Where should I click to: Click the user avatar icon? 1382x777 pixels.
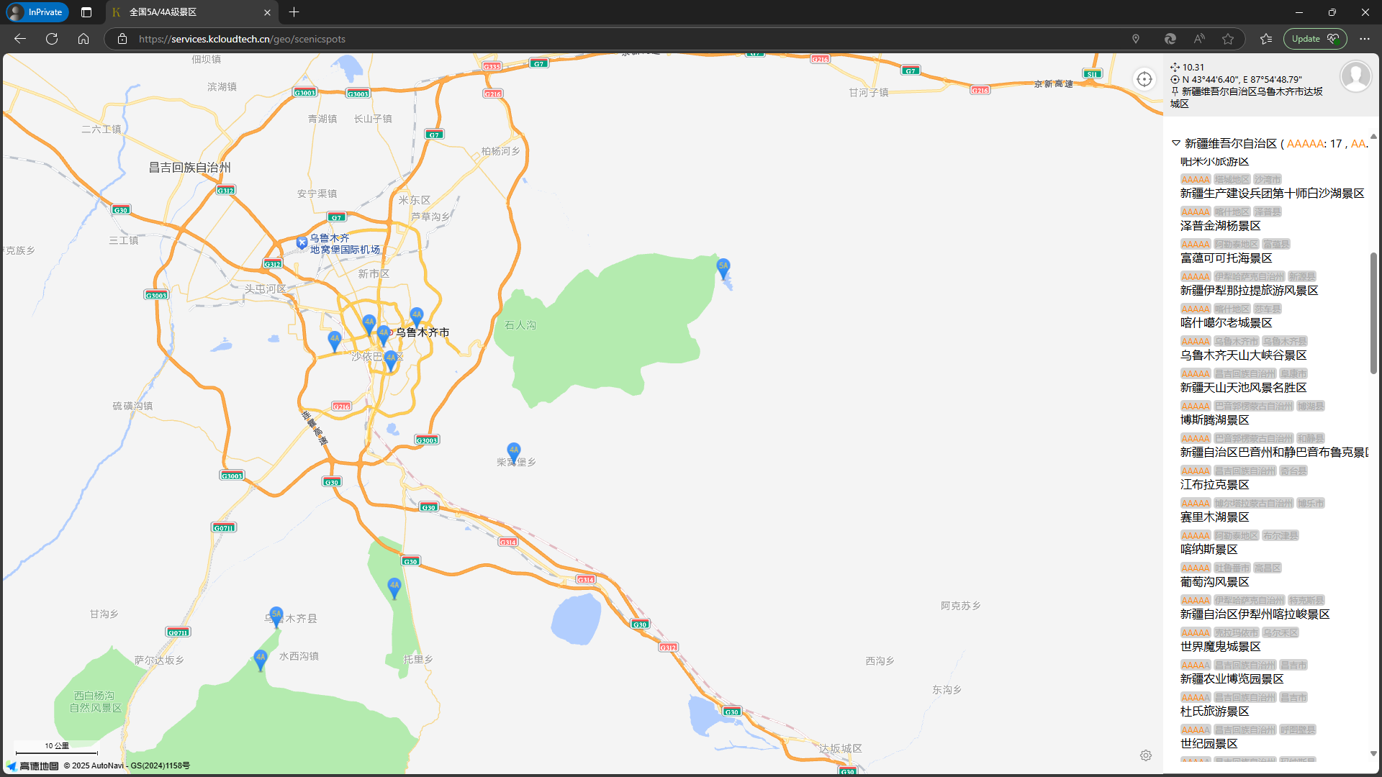click(1355, 76)
